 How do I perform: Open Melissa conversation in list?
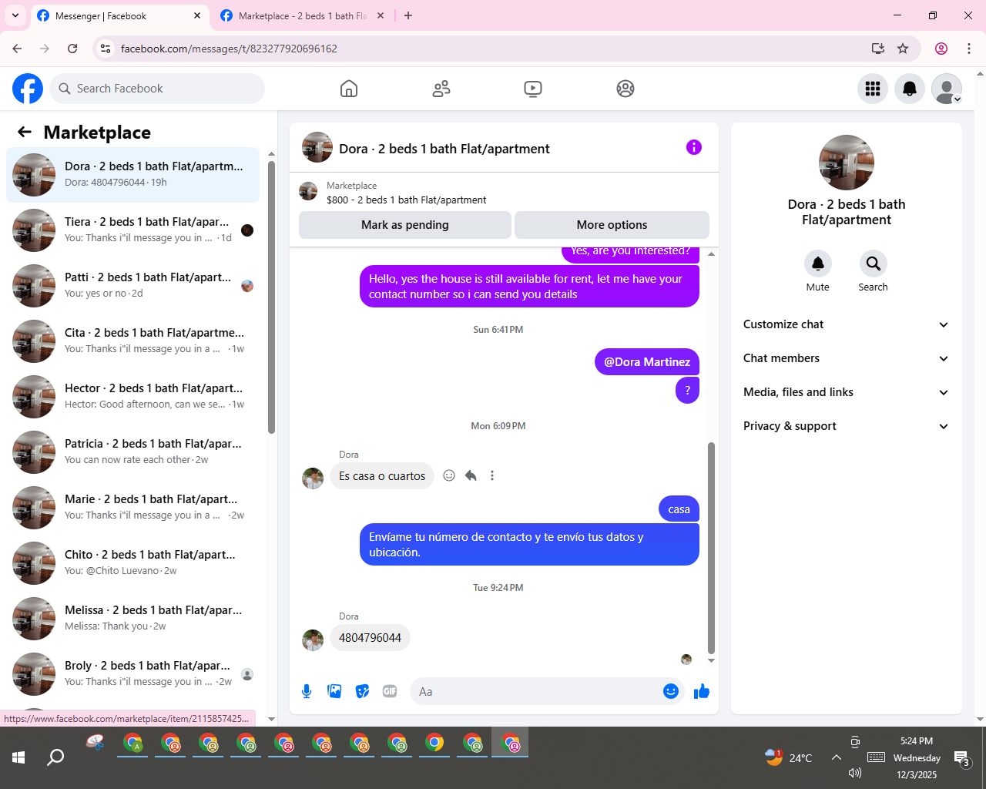click(132, 619)
